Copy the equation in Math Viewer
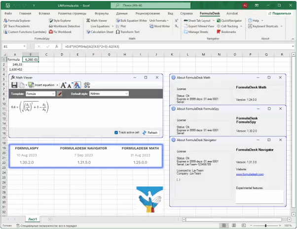Viewport: 297px width, 229px height. (22, 85)
